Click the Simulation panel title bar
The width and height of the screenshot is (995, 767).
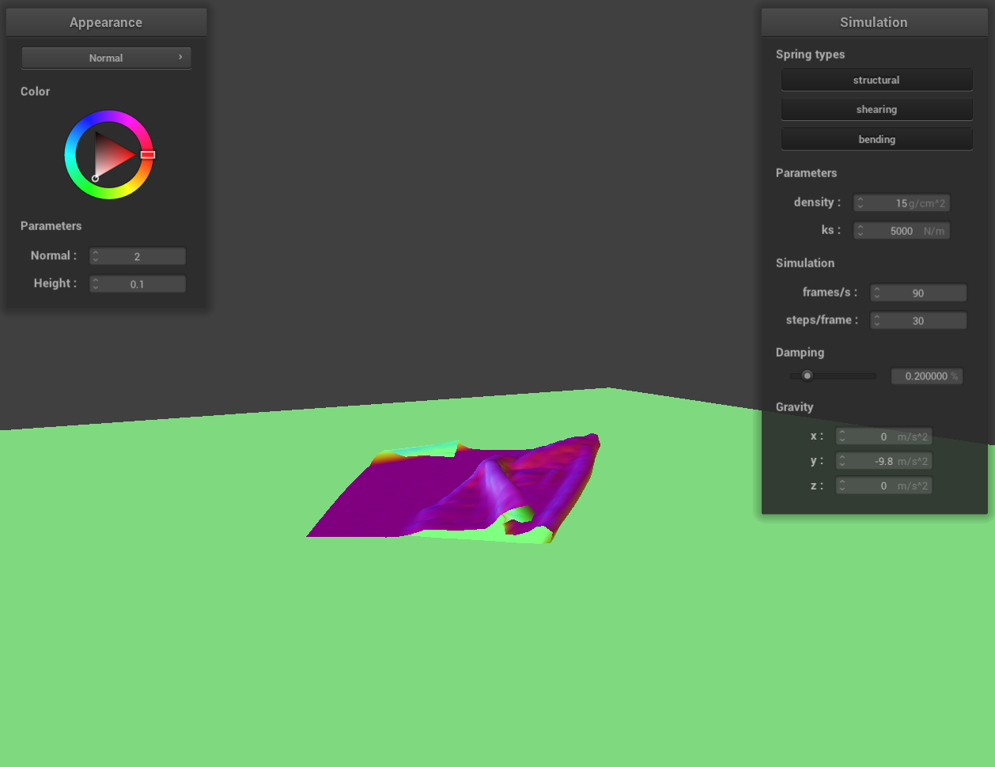point(874,22)
